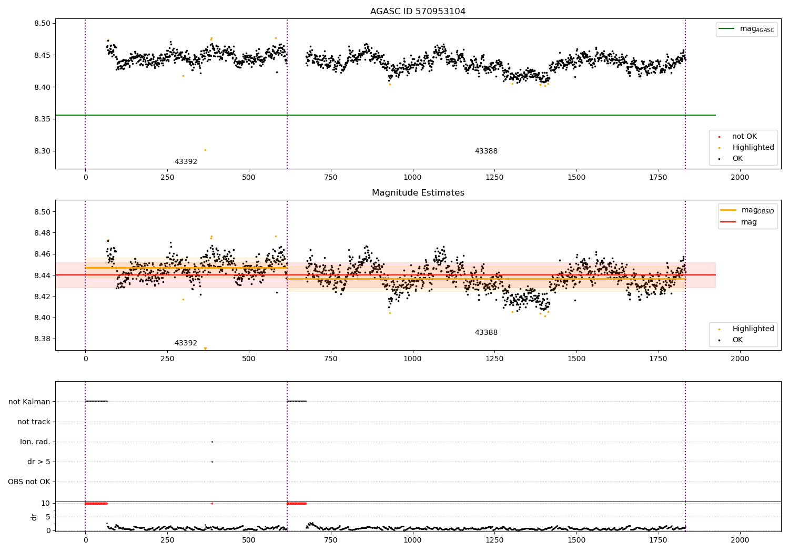Click the red not-Kalman segment at x=0 in dr panel

click(96, 503)
